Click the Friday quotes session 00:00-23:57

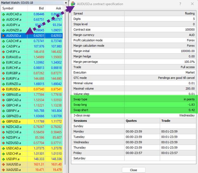coord(134,153)
